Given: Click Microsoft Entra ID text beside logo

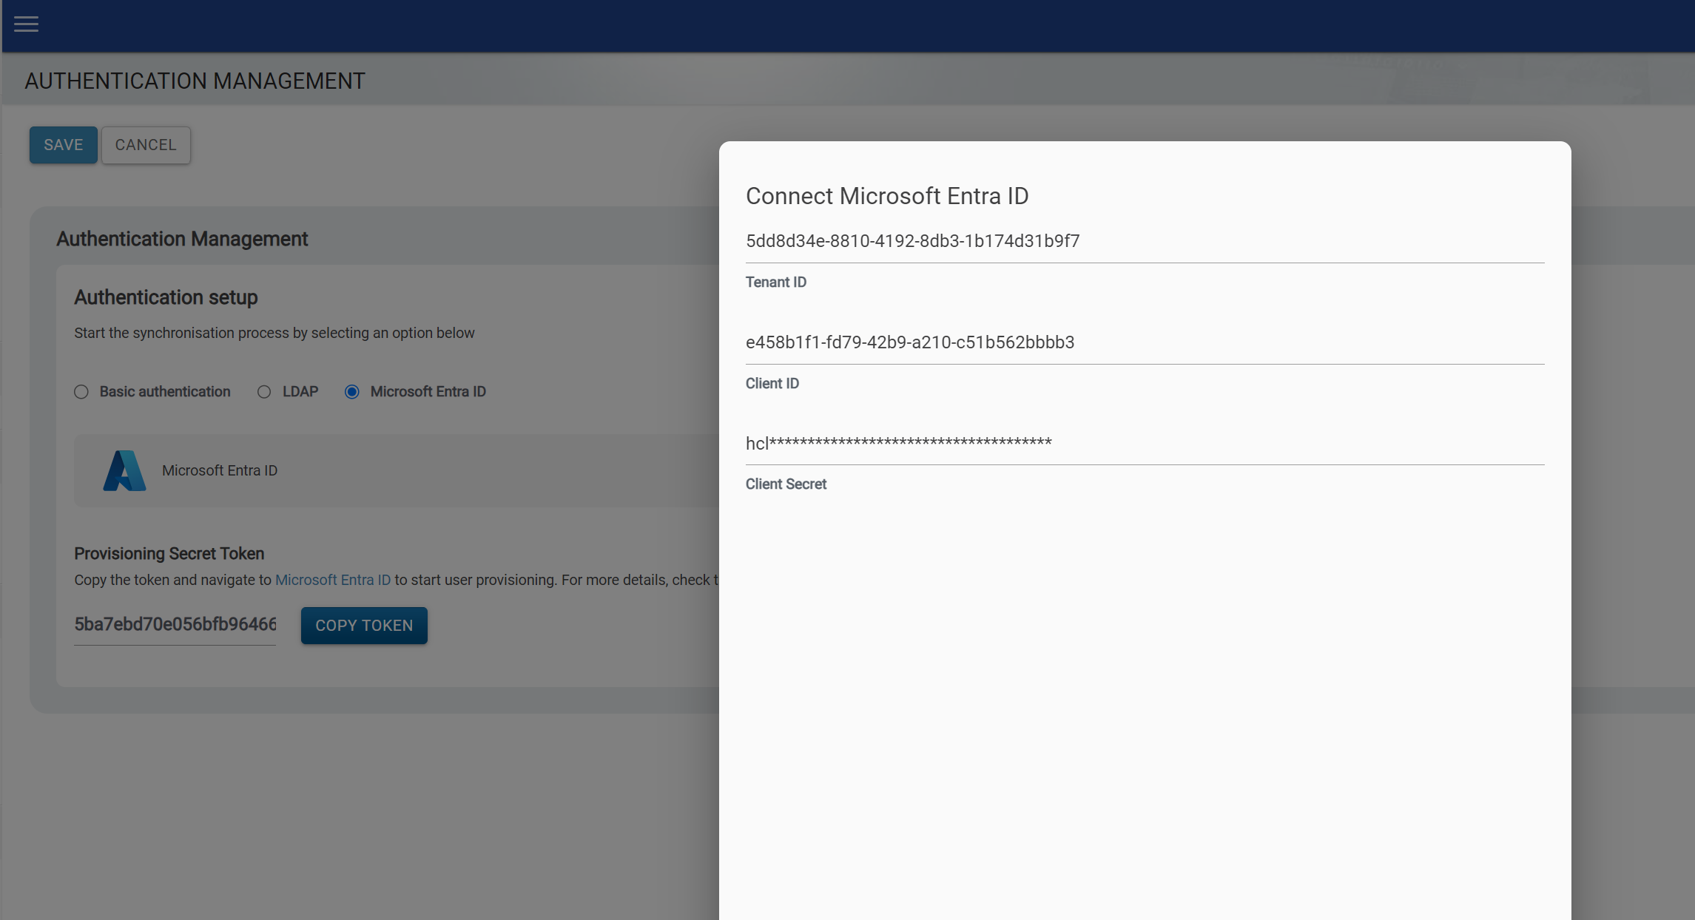Looking at the screenshot, I should [x=220, y=470].
